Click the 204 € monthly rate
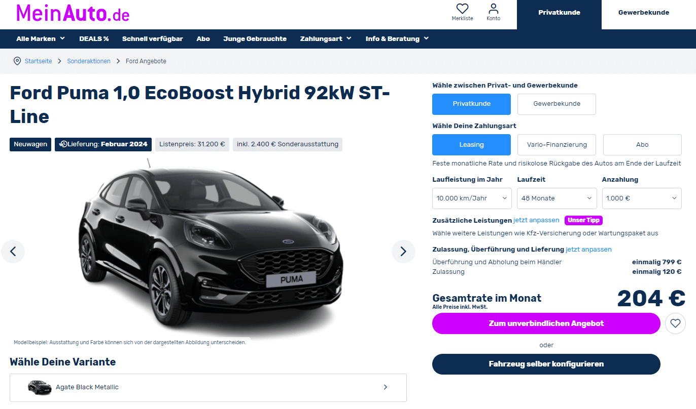Screen dimensions: 696x409 [651, 298]
